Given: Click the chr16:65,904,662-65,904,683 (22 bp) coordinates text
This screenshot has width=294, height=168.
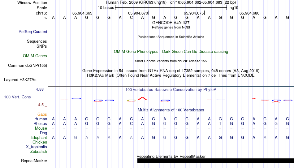Looking at the screenshot, I should tap(203, 2).
